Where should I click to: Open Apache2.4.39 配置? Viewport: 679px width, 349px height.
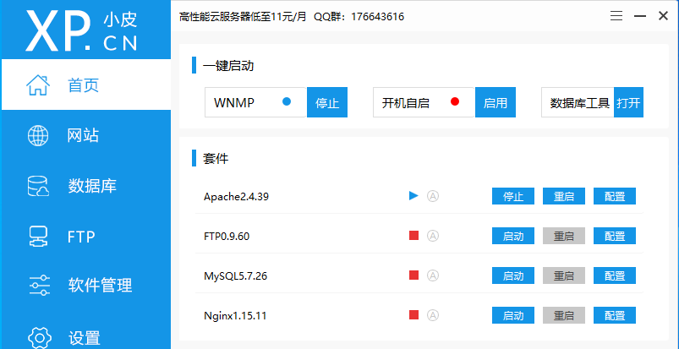tap(615, 196)
